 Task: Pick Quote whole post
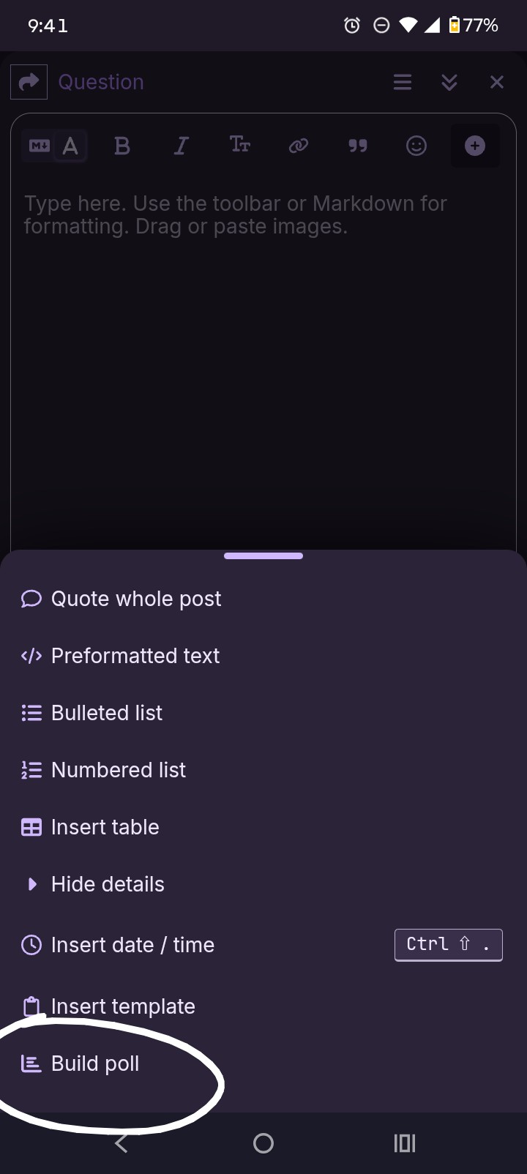[x=136, y=599]
